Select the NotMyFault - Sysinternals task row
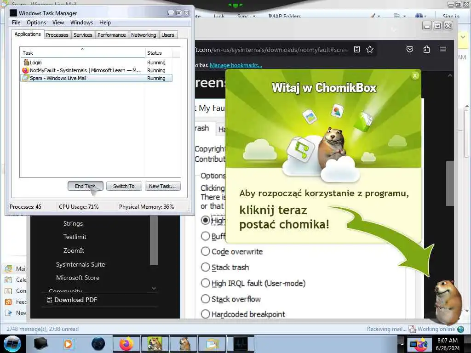The width and height of the screenshot is (471, 353). point(96,70)
